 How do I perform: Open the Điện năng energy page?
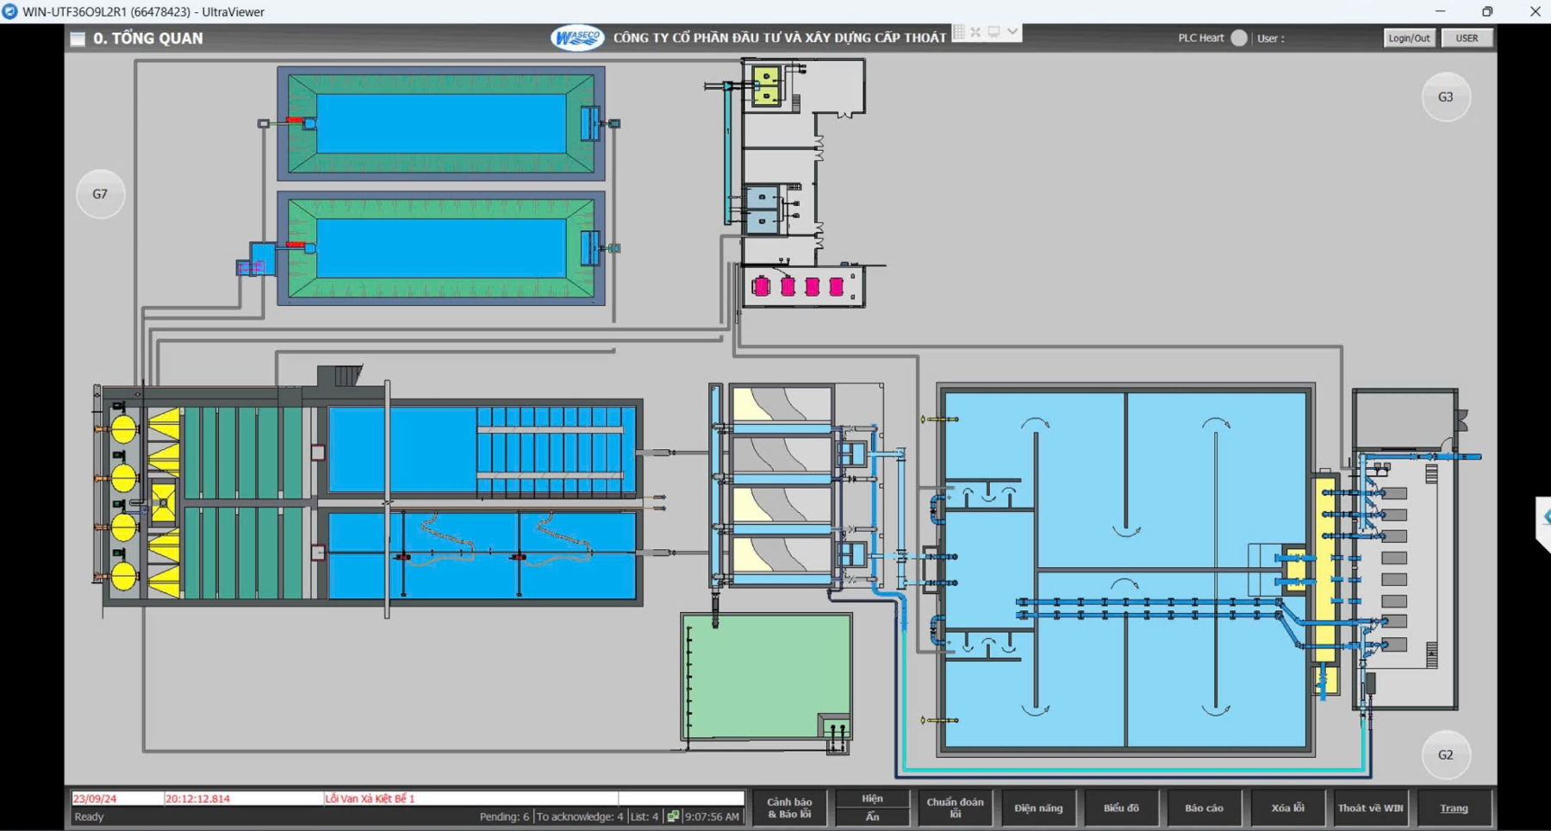click(x=1038, y=808)
